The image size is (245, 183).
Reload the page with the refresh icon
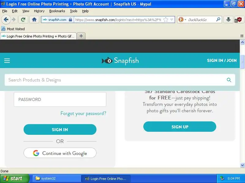23,20
